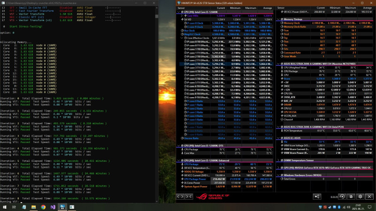Expand GPU NVIDIA GeForce RTX 5070 group
This screenshot has height=211, width=376.
(x=278, y=168)
